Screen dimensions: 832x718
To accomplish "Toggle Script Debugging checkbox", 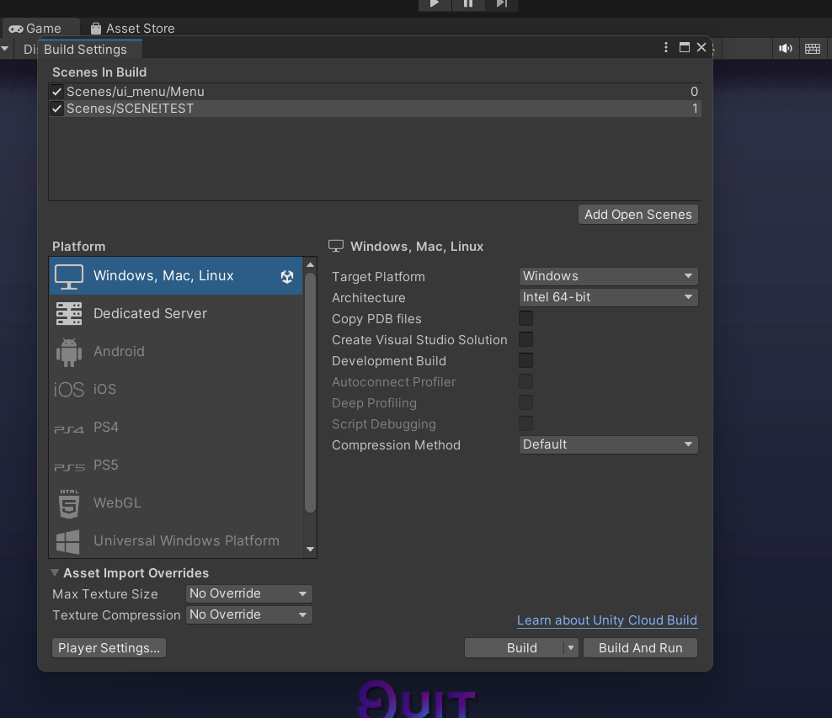I will (x=525, y=423).
